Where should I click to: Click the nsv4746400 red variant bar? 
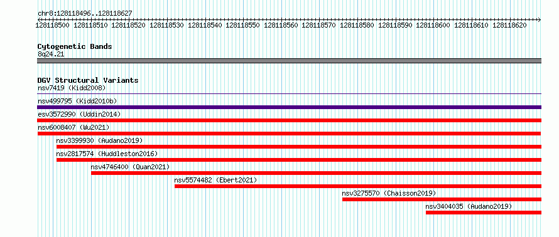[316, 173]
